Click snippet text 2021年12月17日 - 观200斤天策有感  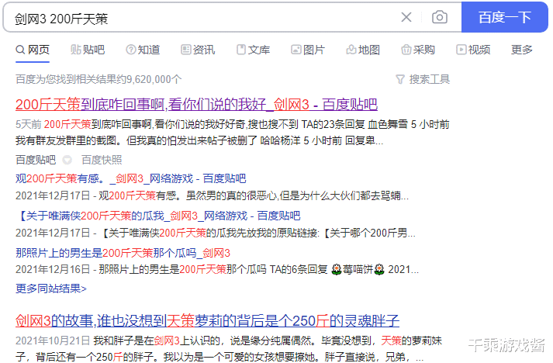[x=212, y=195]
